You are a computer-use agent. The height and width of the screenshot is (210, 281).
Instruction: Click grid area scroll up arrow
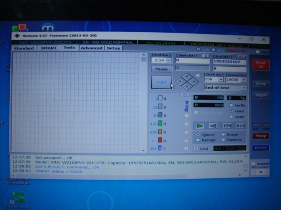pos(144,55)
